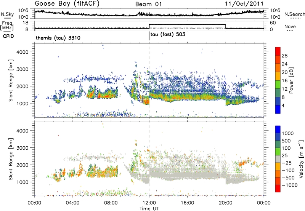The height and width of the screenshot is (211, 305).
Task: Click the '08:00' time axis label
Action: (111, 203)
